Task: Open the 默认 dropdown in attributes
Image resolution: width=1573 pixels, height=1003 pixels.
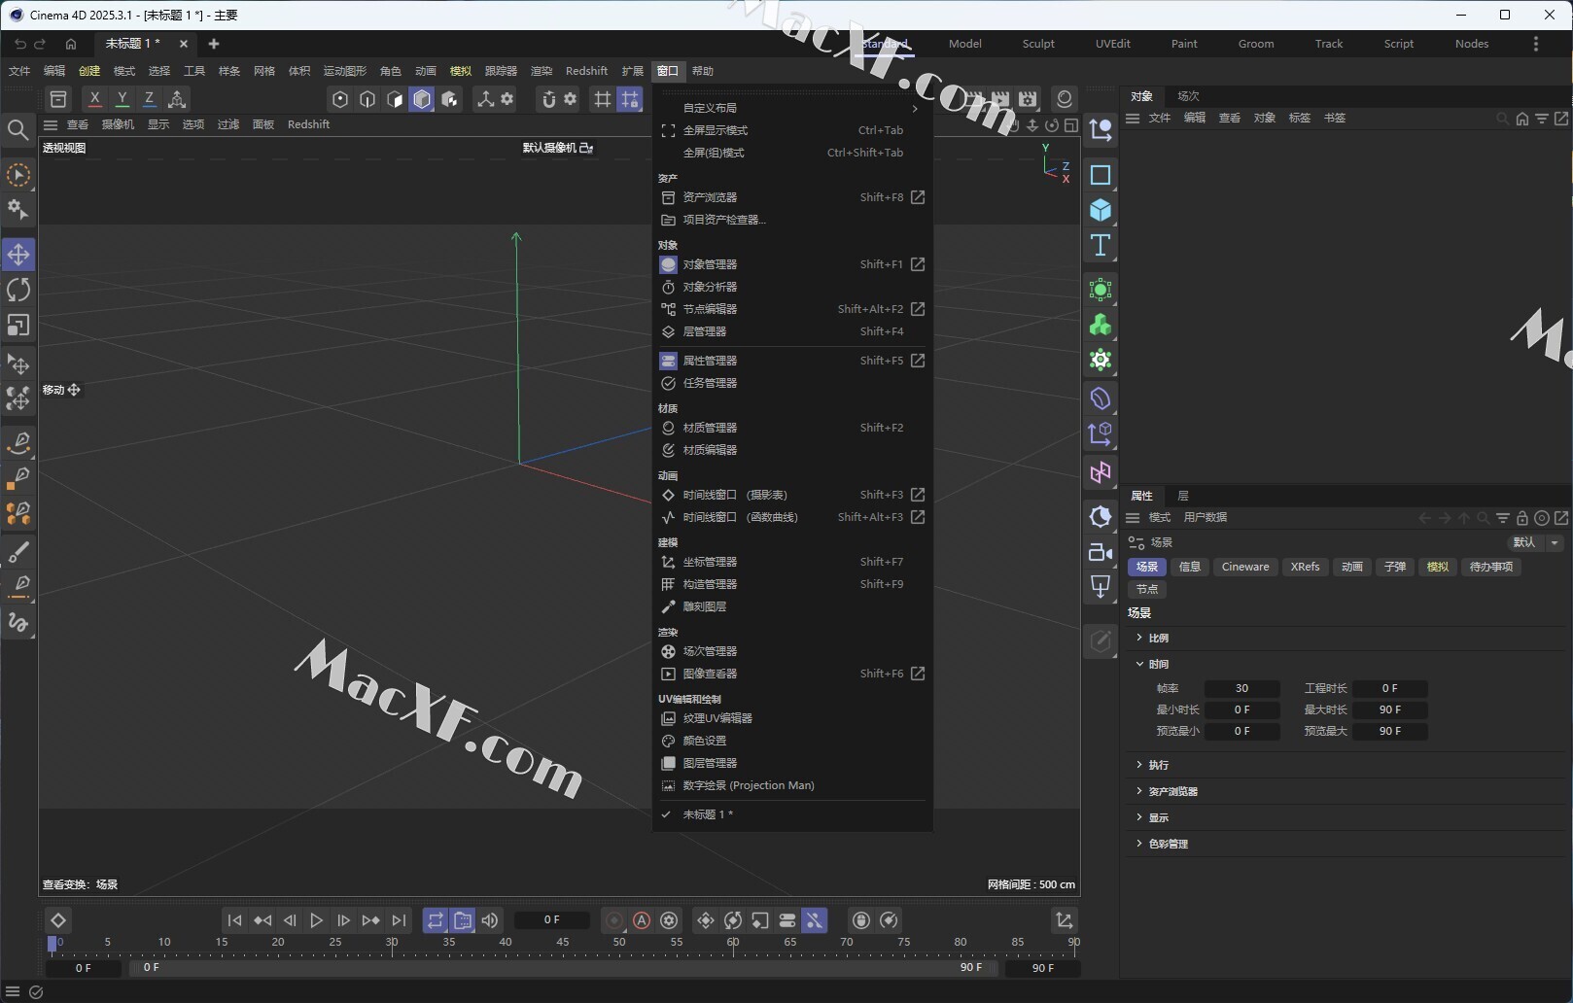Action: tap(1535, 542)
